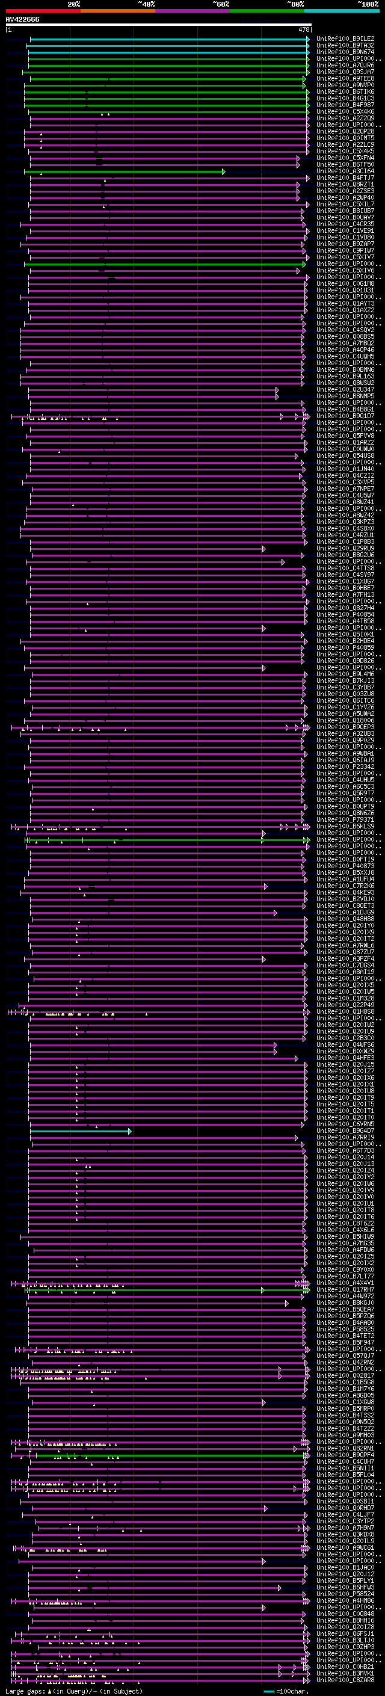The width and height of the screenshot is (385, 1696).
Task: Select the UniRef100_P40873 label
Action: point(345,866)
